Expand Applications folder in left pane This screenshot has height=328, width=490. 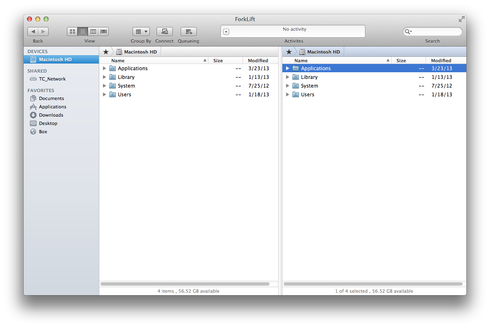[x=104, y=69]
